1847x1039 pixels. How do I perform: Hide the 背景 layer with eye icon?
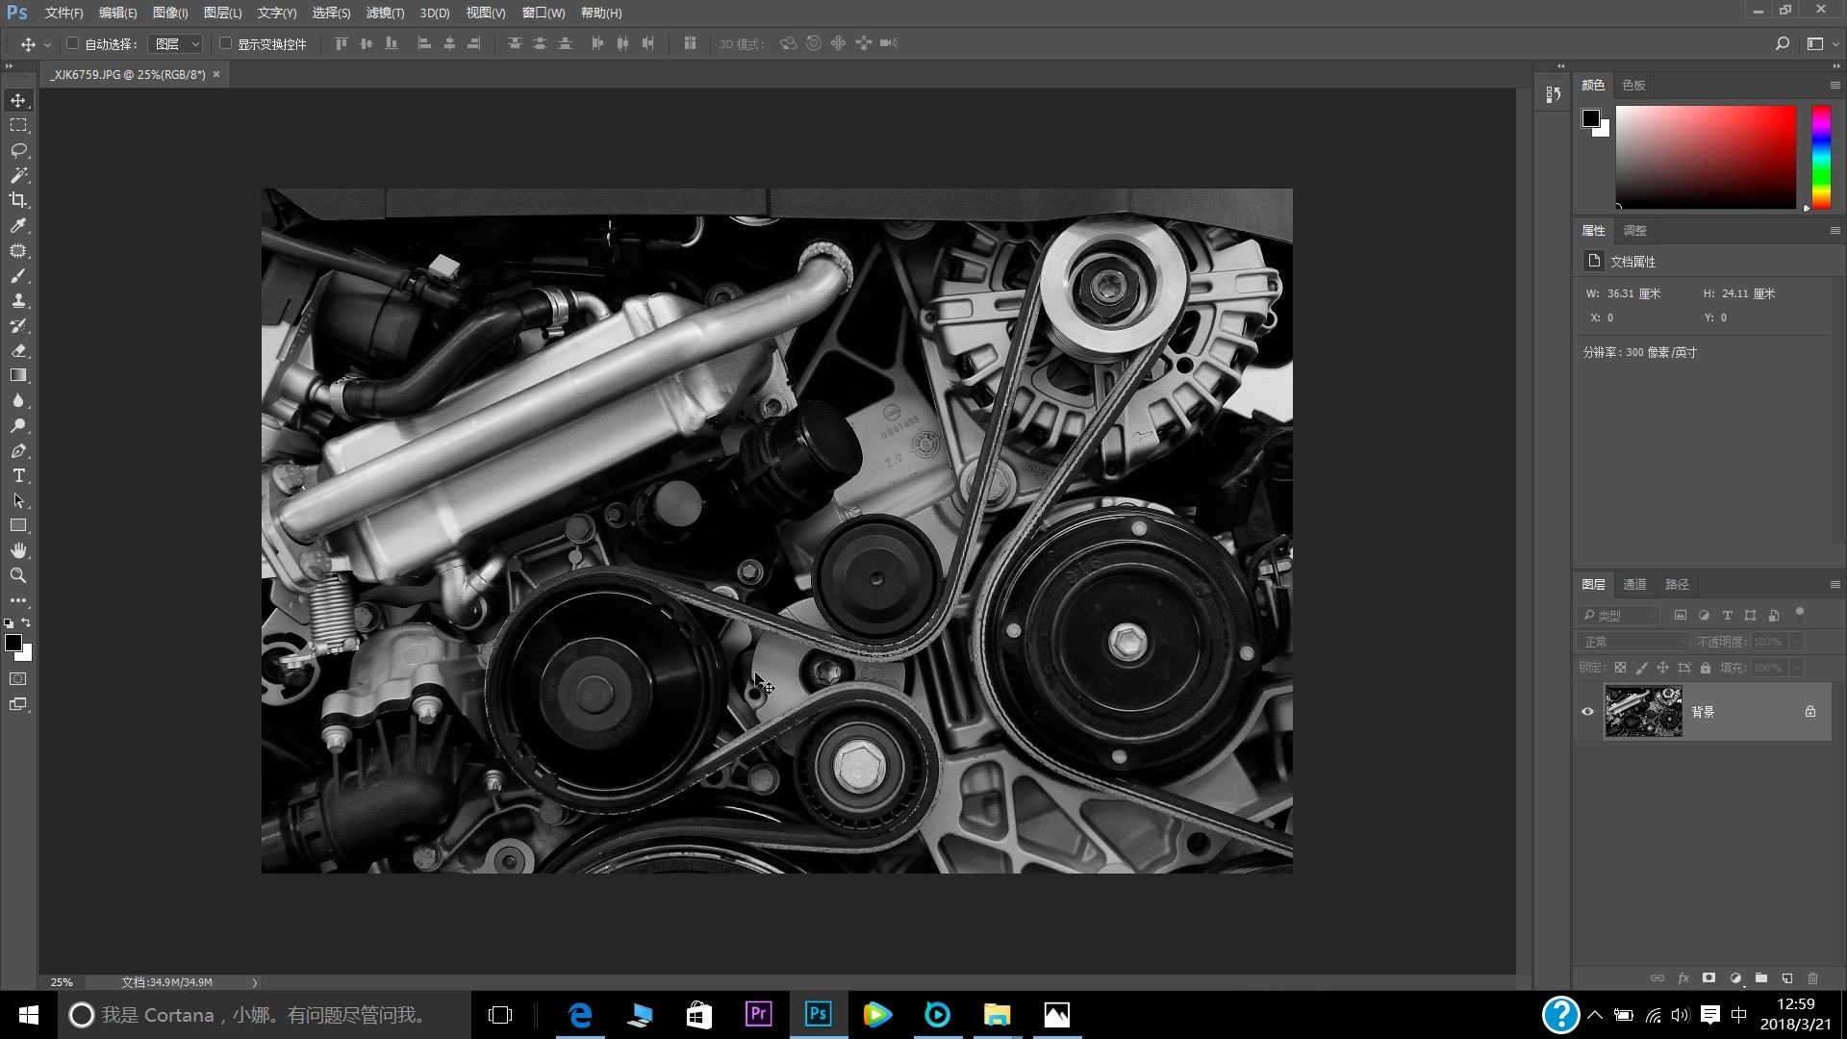click(x=1587, y=712)
